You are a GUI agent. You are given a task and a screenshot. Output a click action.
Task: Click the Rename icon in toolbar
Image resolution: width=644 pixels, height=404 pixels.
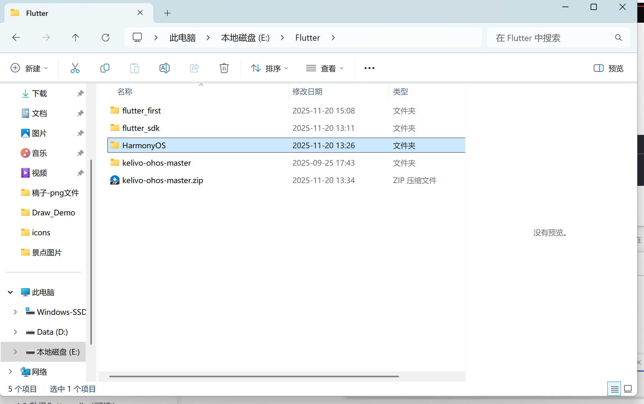coord(164,68)
